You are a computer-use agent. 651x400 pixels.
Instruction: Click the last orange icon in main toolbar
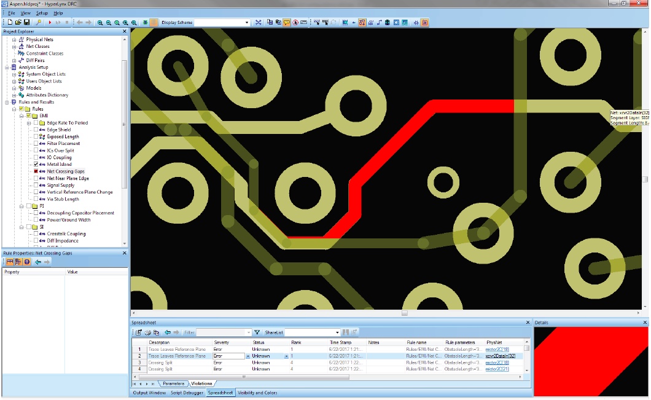tap(425, 23)
